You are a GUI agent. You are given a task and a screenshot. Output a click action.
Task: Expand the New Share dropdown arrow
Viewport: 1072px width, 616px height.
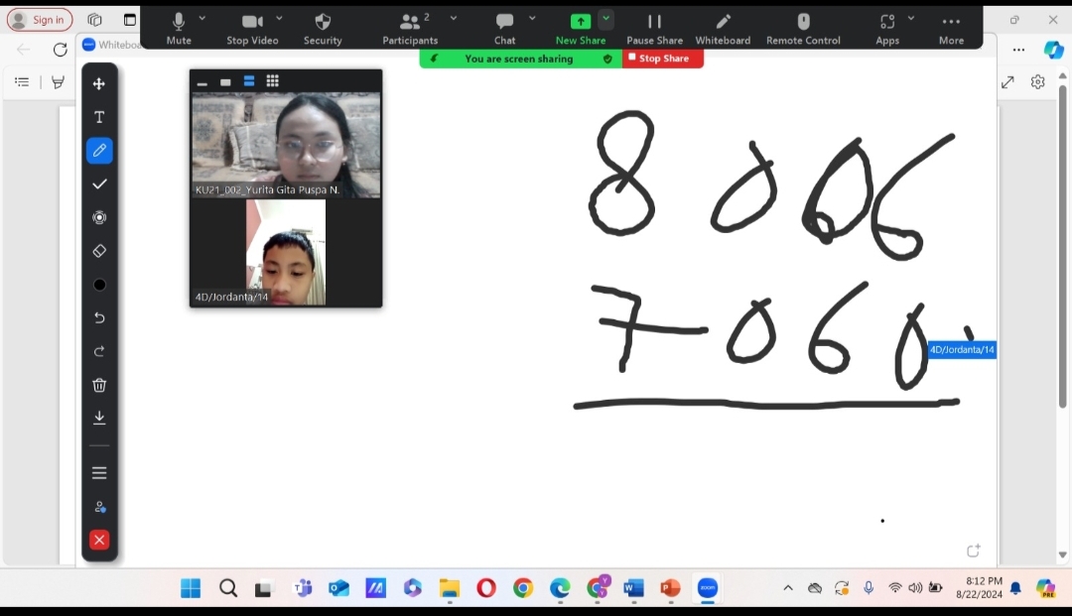coord(605,19)
